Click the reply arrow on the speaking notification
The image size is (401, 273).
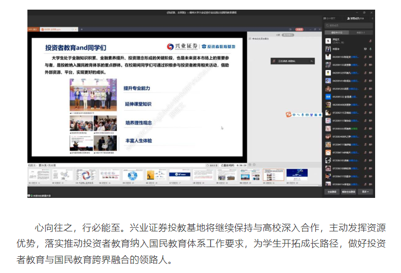pos(312,61)
